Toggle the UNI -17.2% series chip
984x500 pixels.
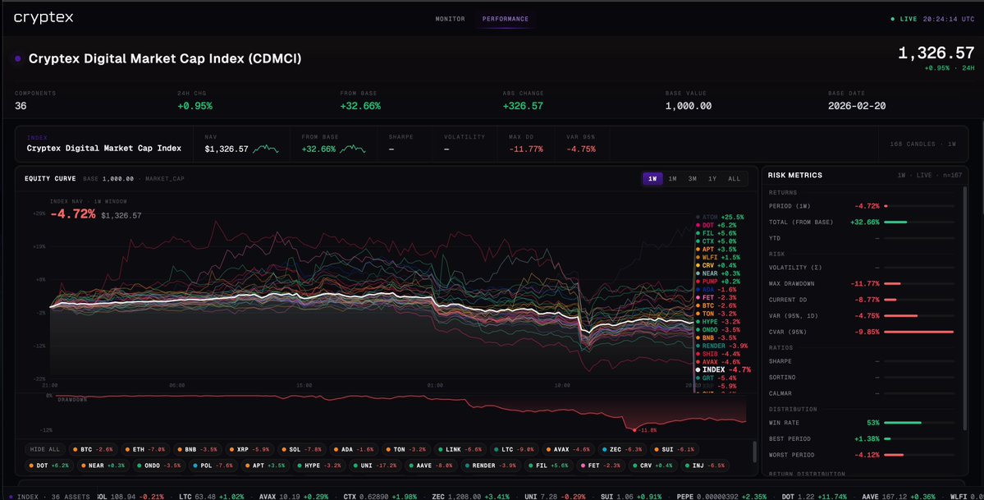point(374,466)
